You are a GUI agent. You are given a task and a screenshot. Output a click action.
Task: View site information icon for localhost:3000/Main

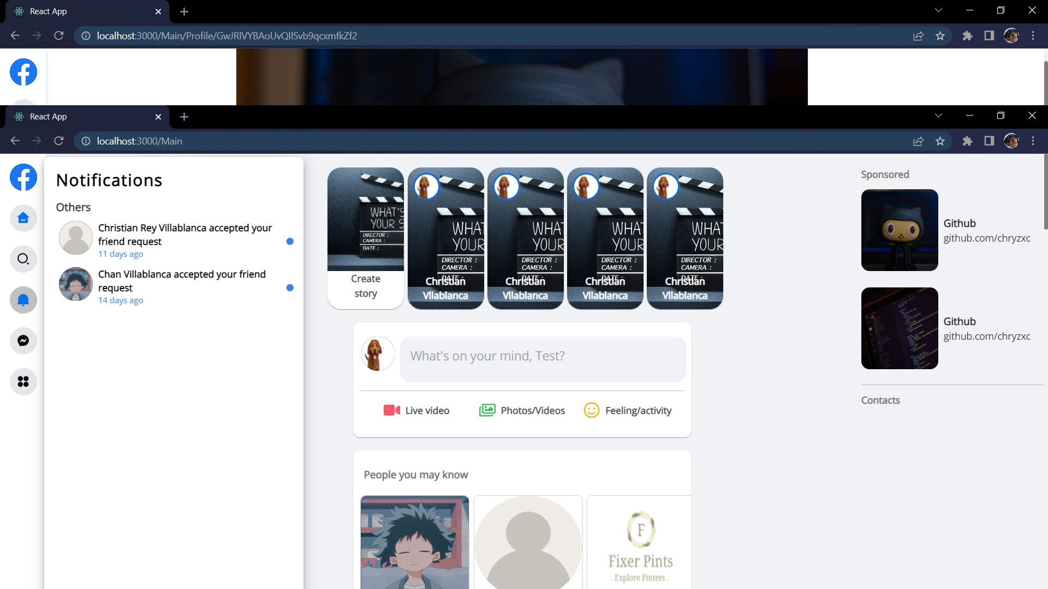(x=86, y=141)
